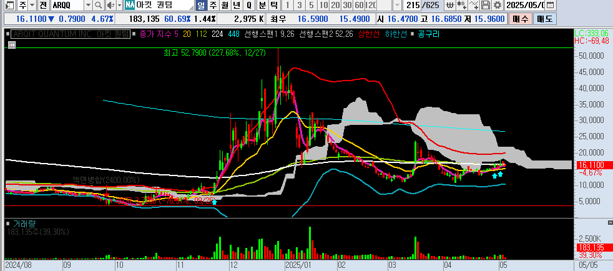Image resolution: width=613 pixels, height=271 pixels.
Task: Expand the ticker history dropdown arrow
Action: tap(89, 5)
